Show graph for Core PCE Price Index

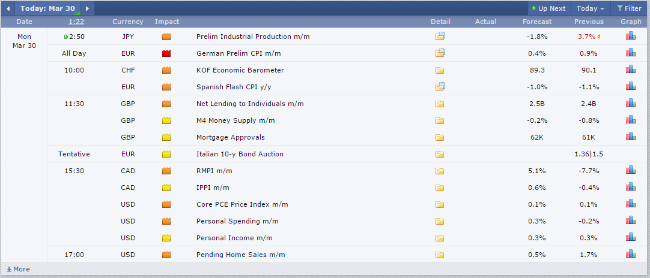[x=631, y=204]
